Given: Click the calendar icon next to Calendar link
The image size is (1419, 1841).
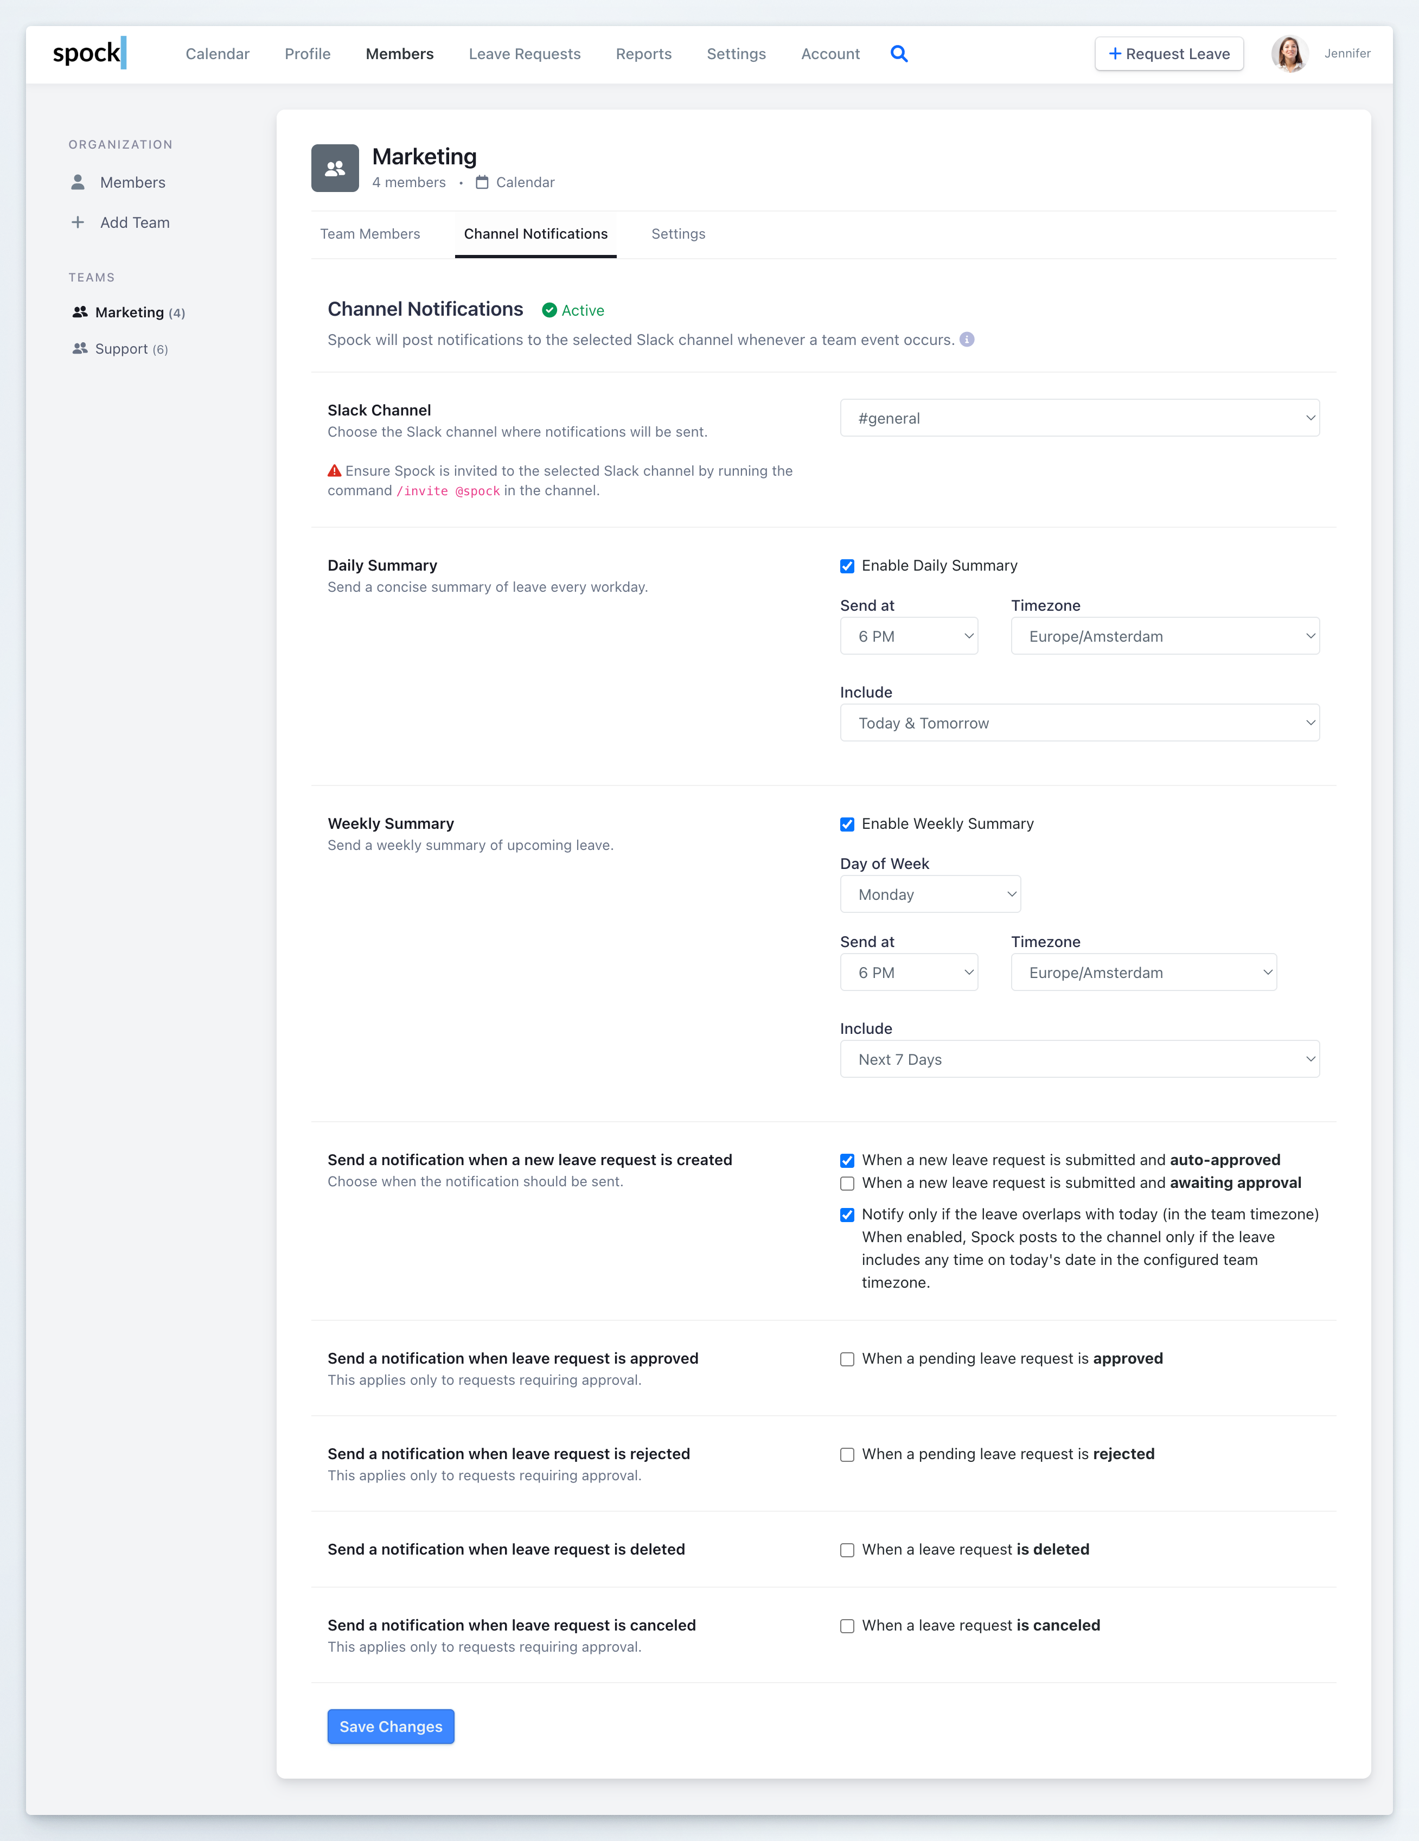Looking at the screenshot, I should pos(482,181).
